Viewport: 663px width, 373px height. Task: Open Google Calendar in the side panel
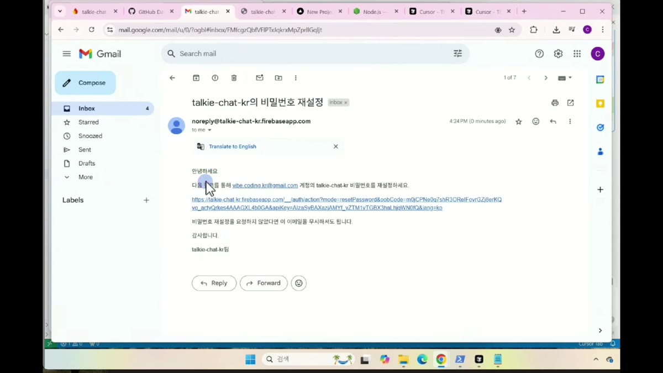600,80
